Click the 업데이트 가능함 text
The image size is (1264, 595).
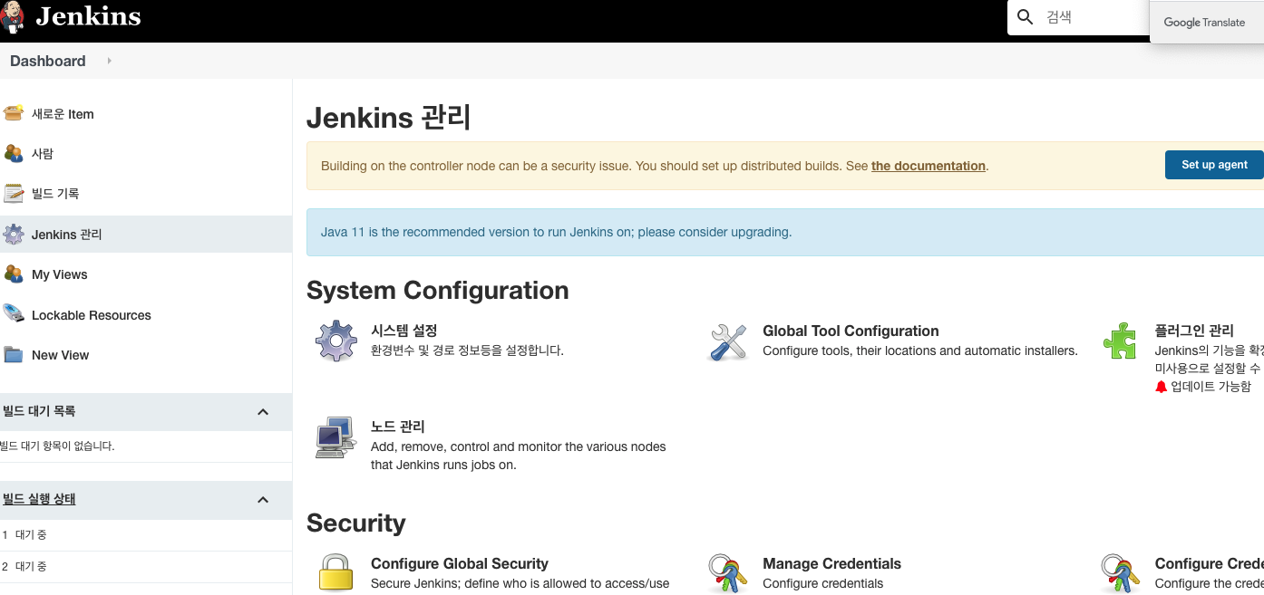(x=1211, y=387)
